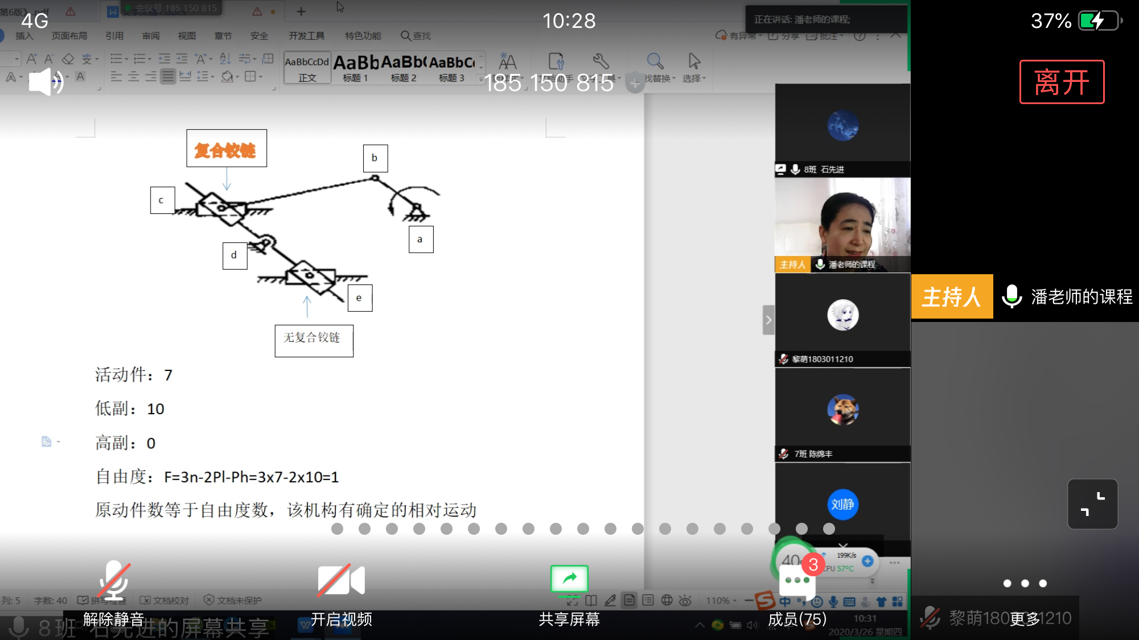Leave the meeting with 离开 button

coord(1062,82)
